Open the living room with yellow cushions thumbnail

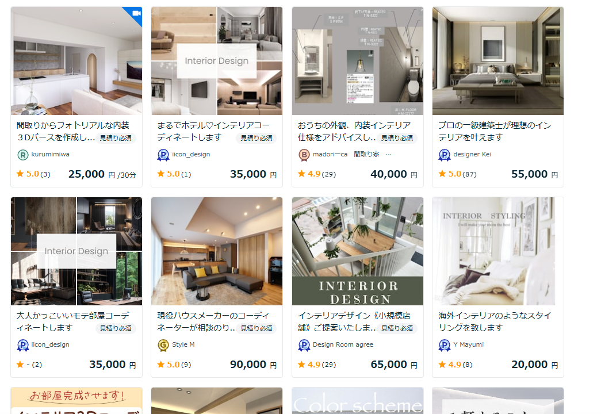217,251
